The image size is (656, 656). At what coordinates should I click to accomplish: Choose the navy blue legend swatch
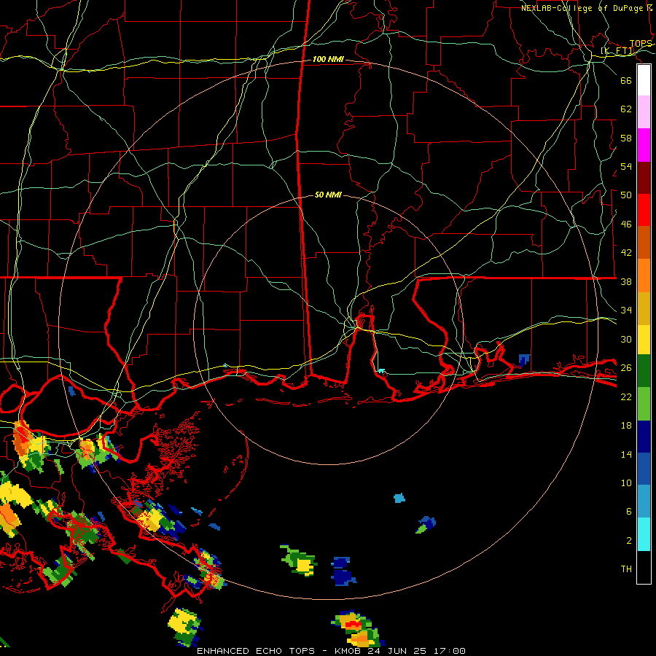pos(644,437)
